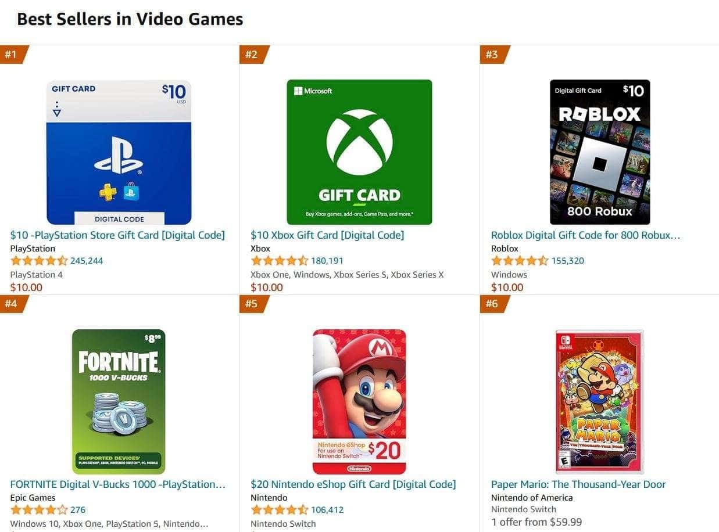Viewport: 719px width, 532px height.
Task: Open the $10 -PlayStation Store Gift Card title link
Action: point(117,235)
